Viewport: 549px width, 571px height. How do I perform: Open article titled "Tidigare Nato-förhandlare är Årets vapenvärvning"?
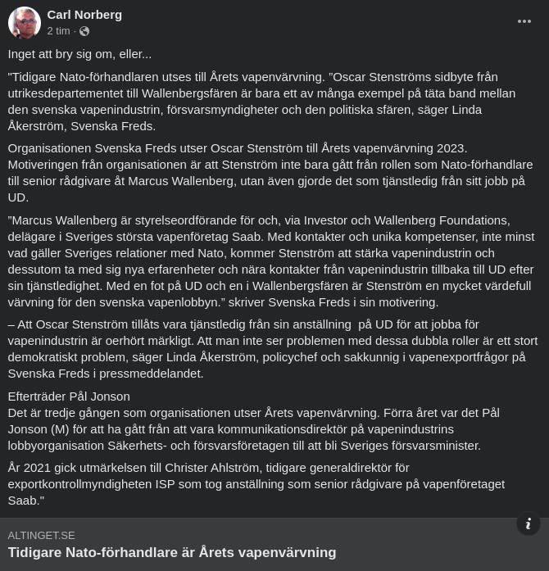pyautogui.click(x=172, y=552)
